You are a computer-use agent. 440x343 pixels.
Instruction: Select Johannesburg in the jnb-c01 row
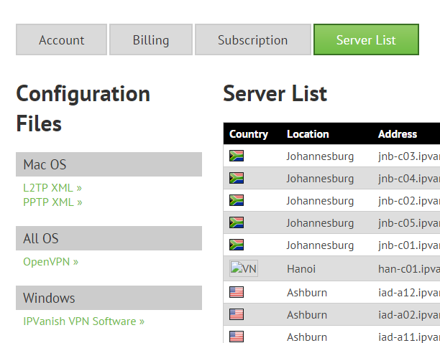coord(320,245)
